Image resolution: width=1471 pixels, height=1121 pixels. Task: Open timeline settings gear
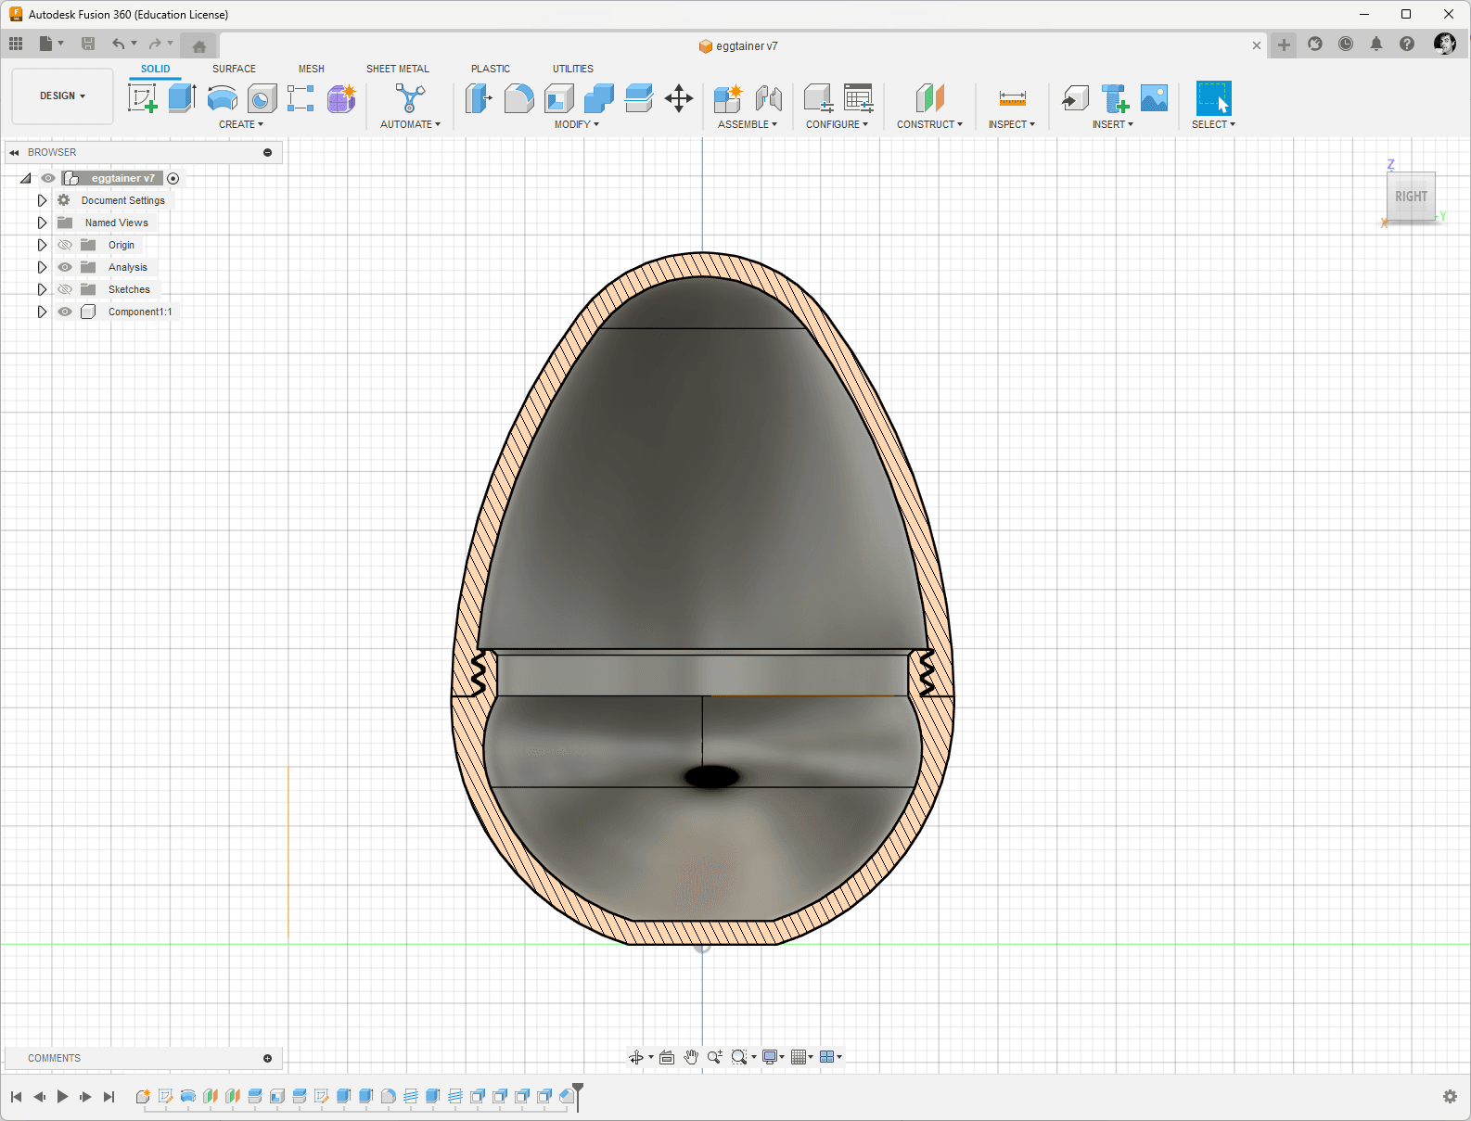point(1450,1097)
